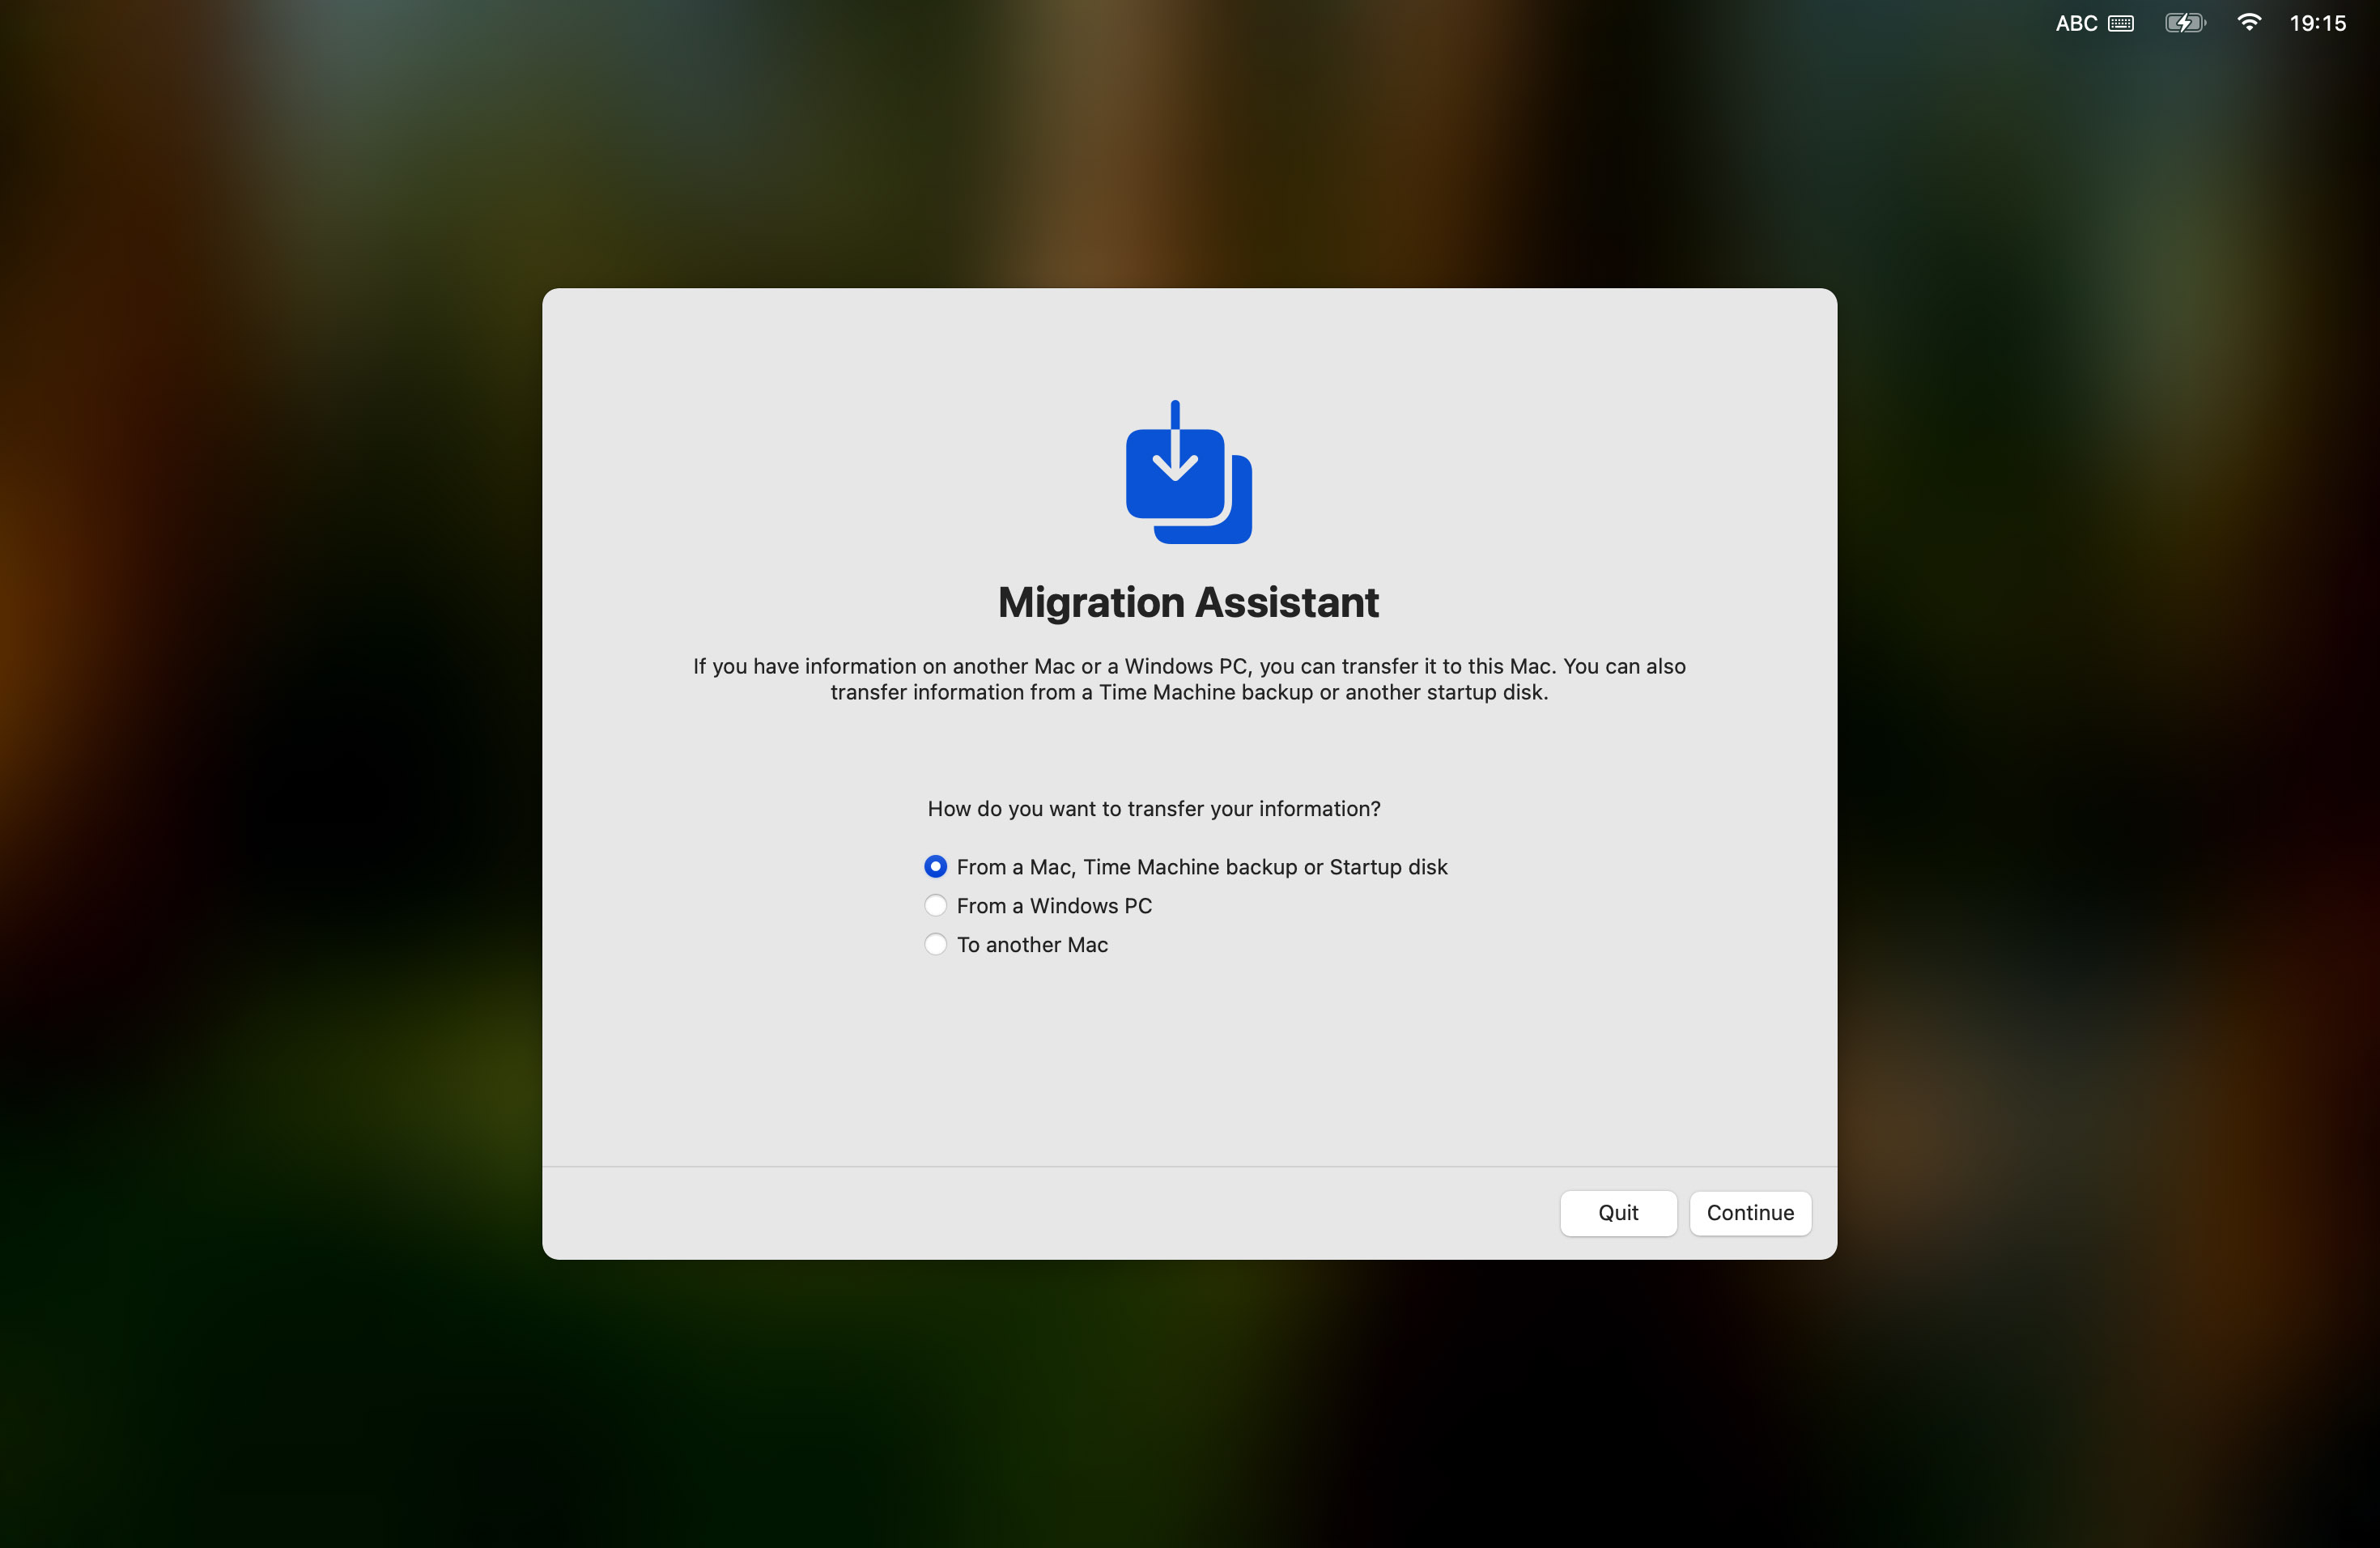This screenshot has width=2380, height=1548.
Task: Select 'From a Windows PC' option
Action: (x=937, y=904)
